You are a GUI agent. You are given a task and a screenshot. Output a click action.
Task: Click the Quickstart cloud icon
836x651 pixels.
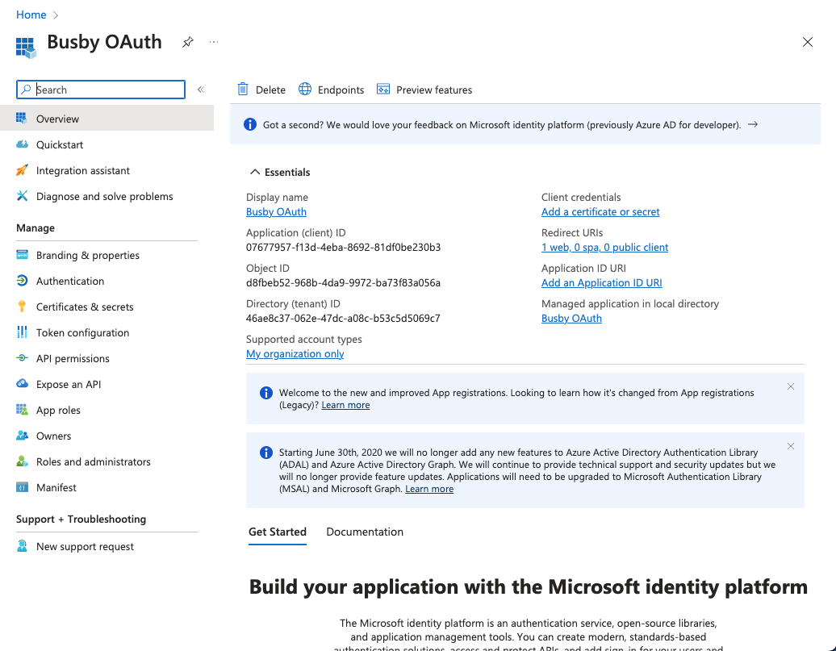pyautogui.click(x=22, y=144)
